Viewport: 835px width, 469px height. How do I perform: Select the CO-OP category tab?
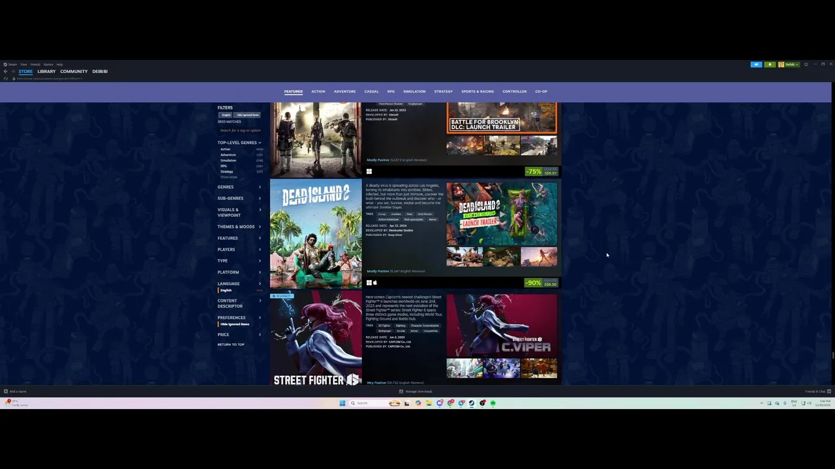[541, 92]
